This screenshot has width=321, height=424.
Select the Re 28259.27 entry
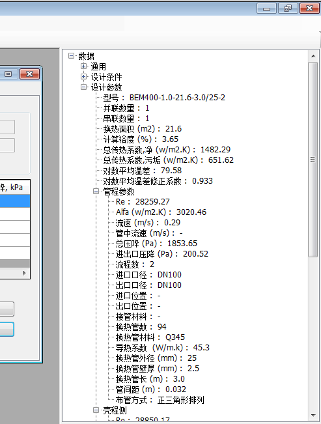click(143, 202)
